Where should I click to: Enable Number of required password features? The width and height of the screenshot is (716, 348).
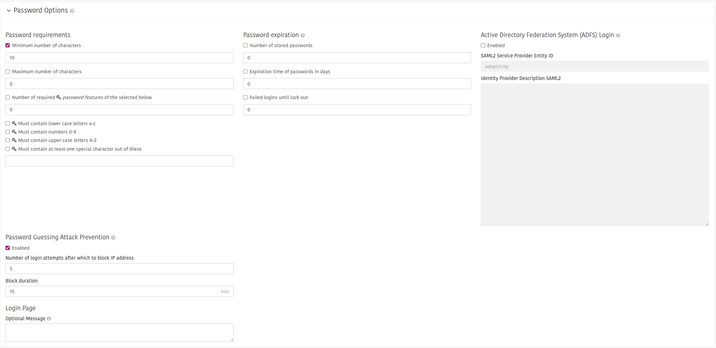[8, 97]
